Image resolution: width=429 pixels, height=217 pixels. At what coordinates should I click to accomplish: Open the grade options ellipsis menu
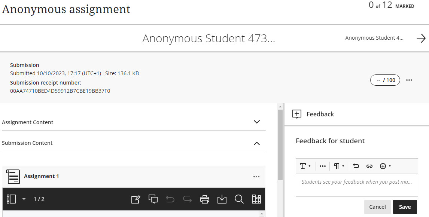pos(409,80)
